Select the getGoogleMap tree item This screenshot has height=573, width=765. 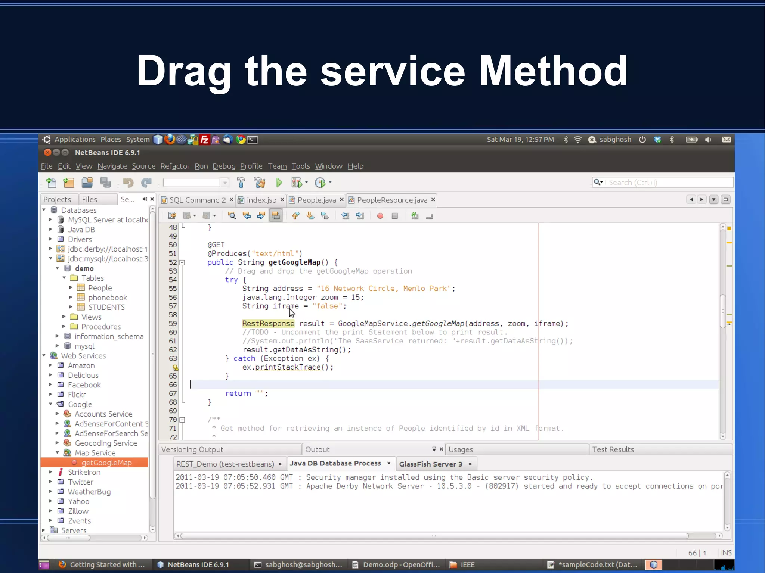(x=106, y=463)
